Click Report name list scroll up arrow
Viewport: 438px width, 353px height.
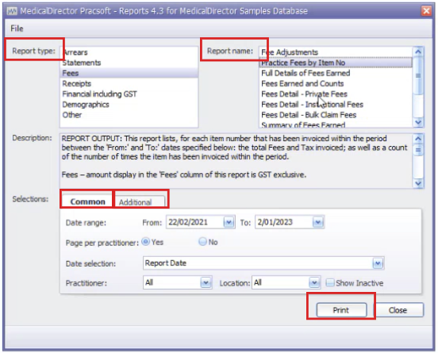[418, 52]
